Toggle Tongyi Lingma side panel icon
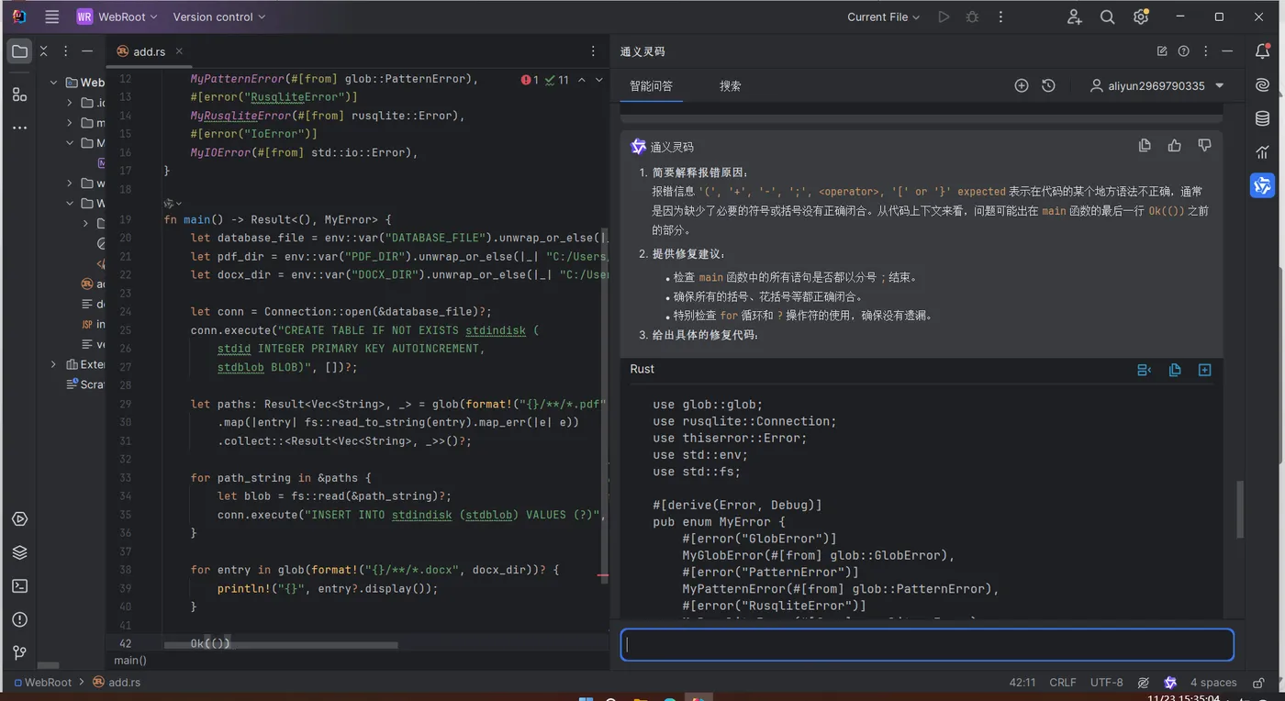The height and width of the screenshot is (701, 1285). click(1263, 185)
